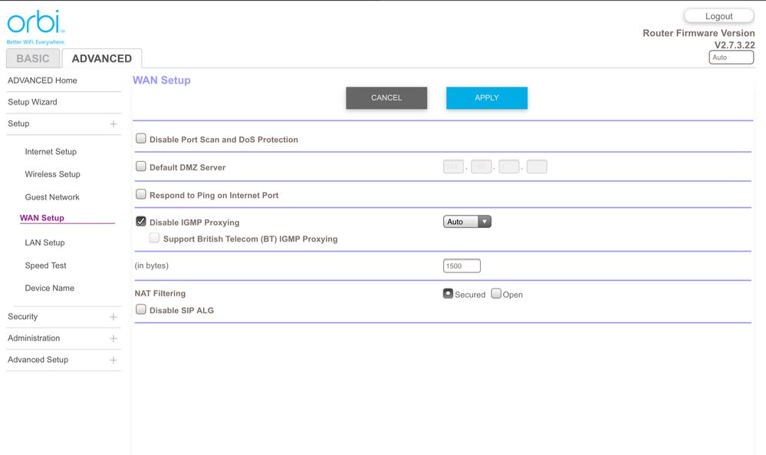
Task: Check the Default DMZ Server checkbox
Action: [141, 167]
